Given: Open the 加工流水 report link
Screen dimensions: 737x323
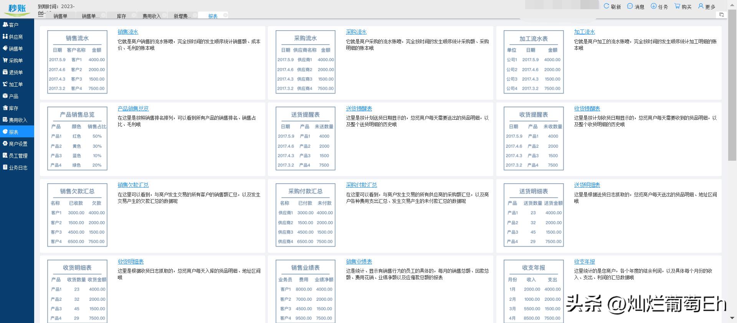Looking at the screenshot, I should point(585,32).
